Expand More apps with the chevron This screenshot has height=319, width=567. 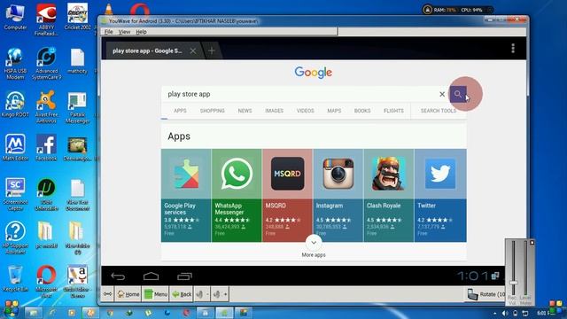(314, 243)
